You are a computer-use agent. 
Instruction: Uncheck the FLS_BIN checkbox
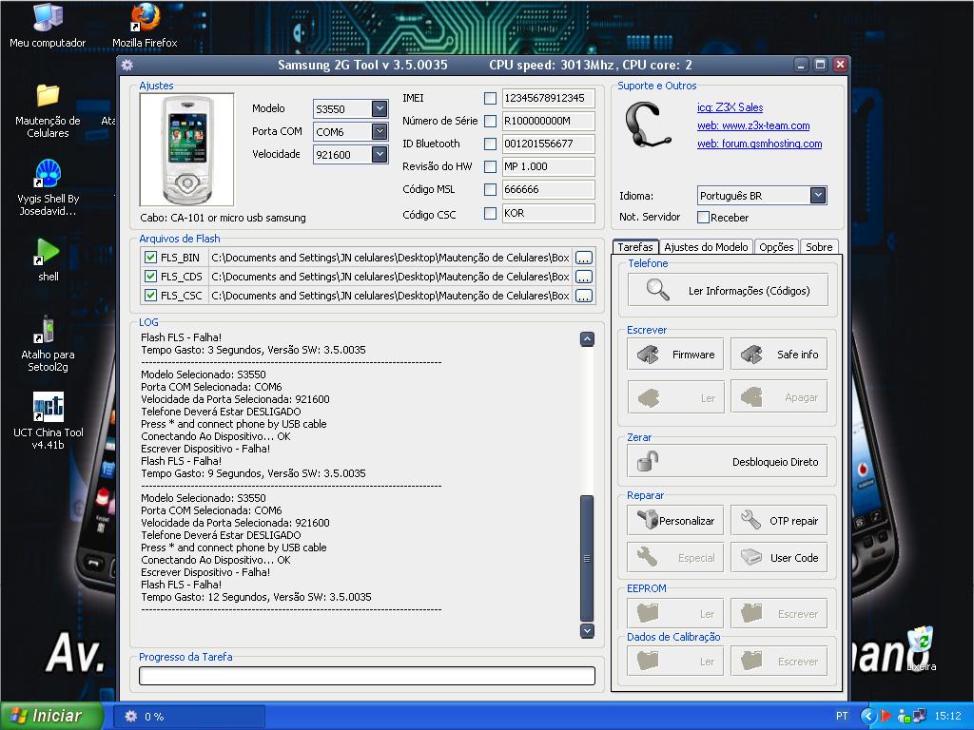(x=150, y=257)
